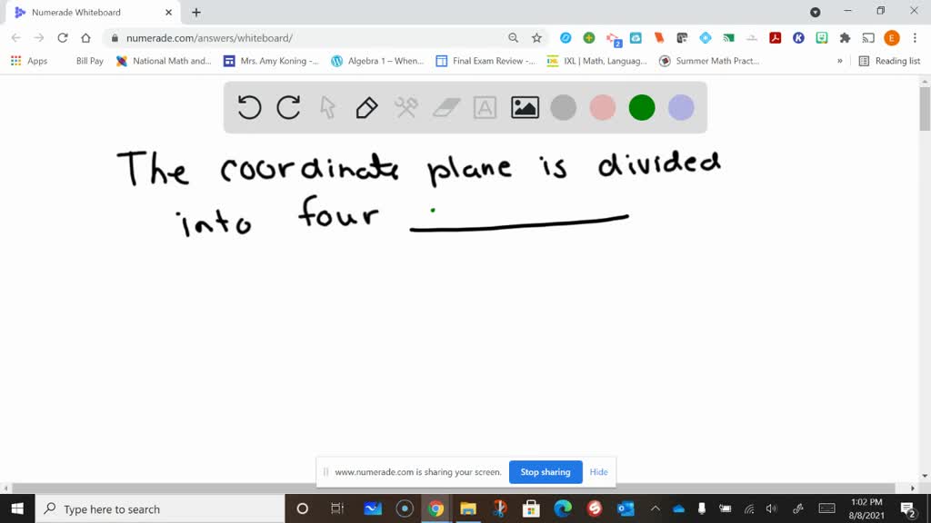Open the shapes/tools icon on whiteboard toolbar
This screenshot has height=523, width=931.
coord(406,107)
